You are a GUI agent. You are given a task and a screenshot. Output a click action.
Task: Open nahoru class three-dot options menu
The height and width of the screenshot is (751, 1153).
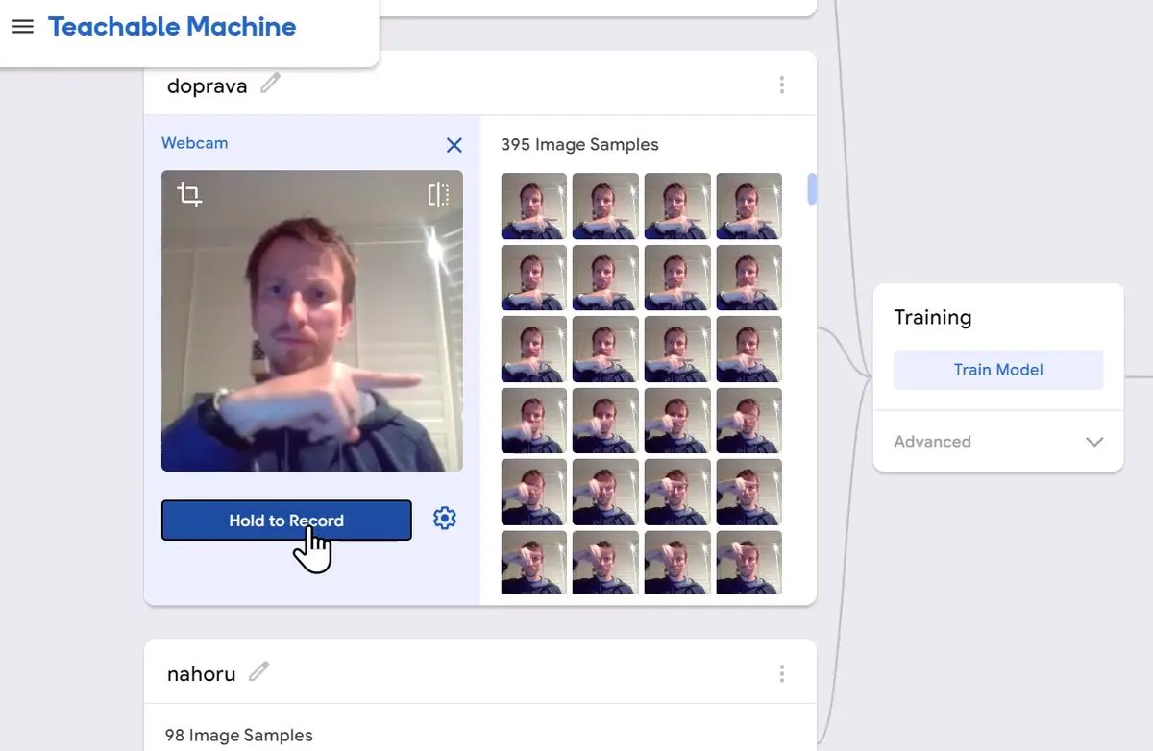pyautogui.click(x=782, y=673)
